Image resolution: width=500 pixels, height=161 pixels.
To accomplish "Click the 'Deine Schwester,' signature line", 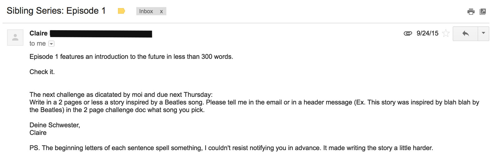I will [x=55, y=125].
